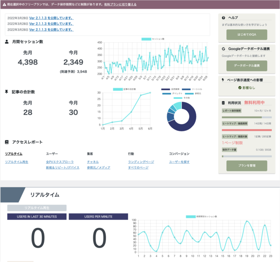
Task: Open the ランディングページ link
Action: 141,162
